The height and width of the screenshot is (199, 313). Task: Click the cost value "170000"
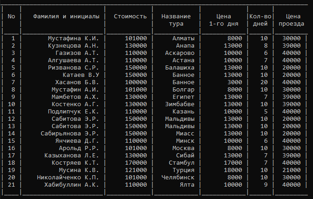(x=136, y=163)
